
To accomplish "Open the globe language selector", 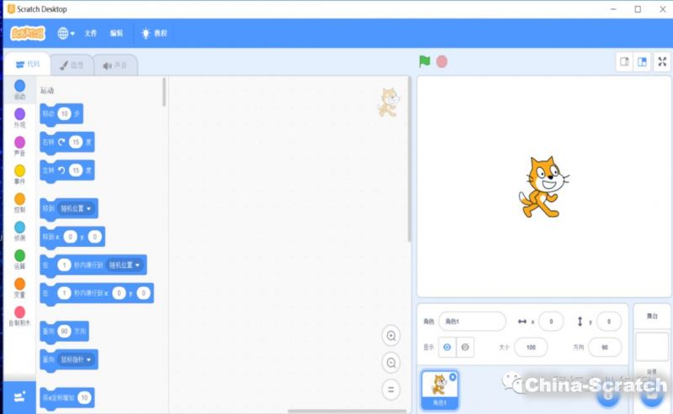I will pyautogui.click(x=66, y=34).
